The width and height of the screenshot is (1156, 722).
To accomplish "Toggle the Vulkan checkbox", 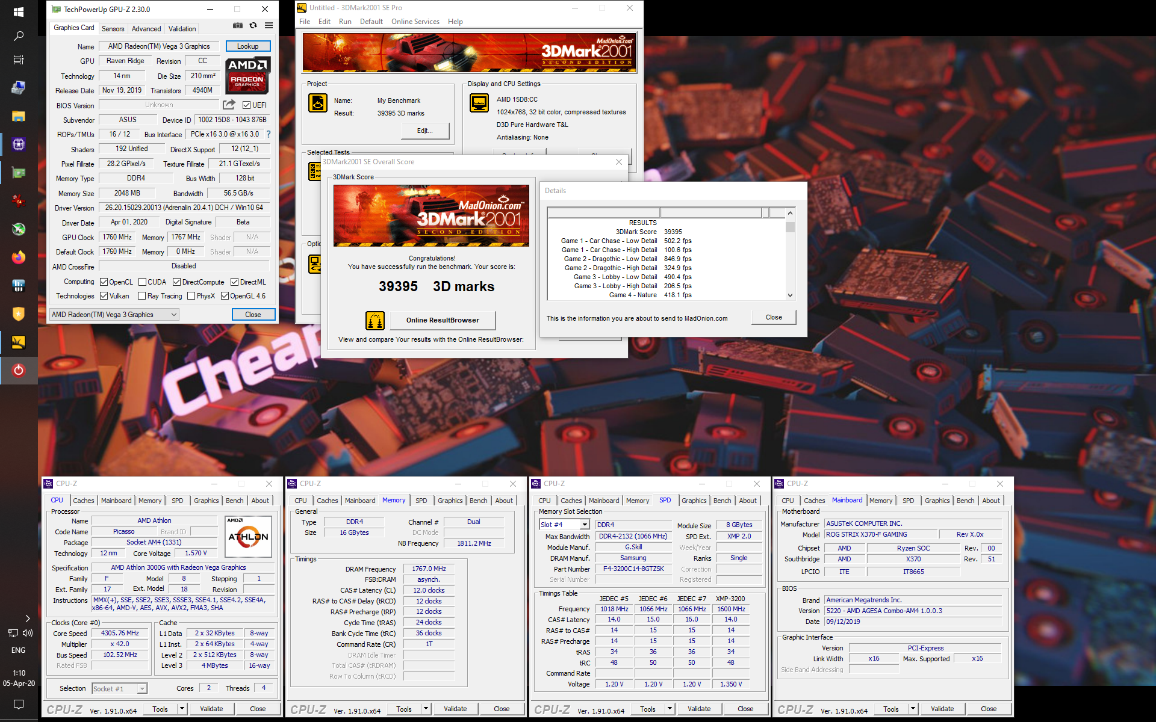I will pos(104,296).
